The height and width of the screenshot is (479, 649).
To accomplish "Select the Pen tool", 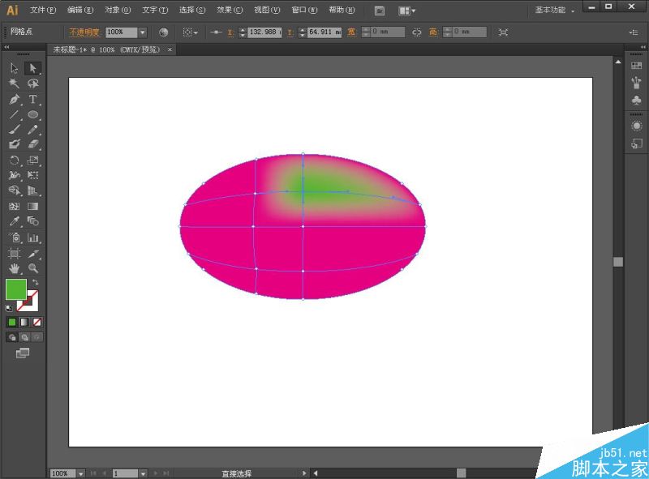I will pos(14,99).
